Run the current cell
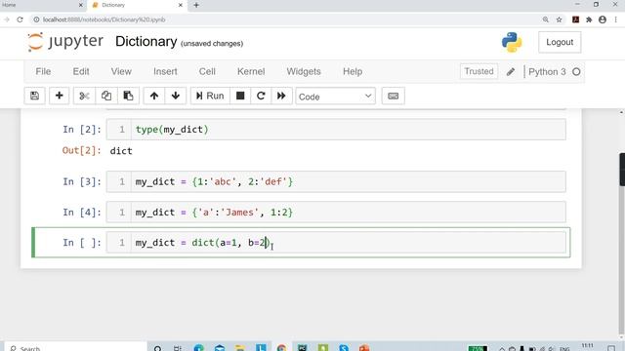Screen dimensions: 625x351 pyautogui.click(x=210, y=96)
